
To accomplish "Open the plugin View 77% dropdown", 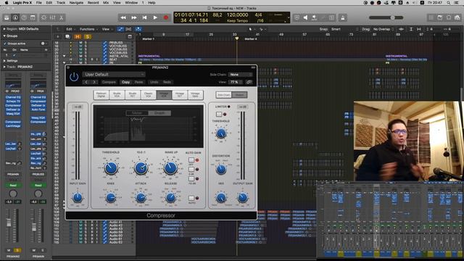I will (x=236, y=82).
